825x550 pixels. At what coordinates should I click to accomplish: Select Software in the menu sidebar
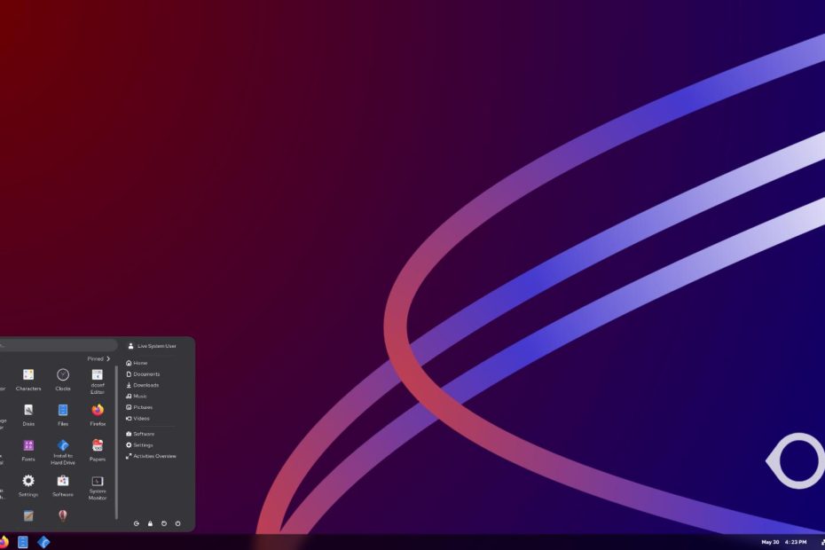pos(140,434)
